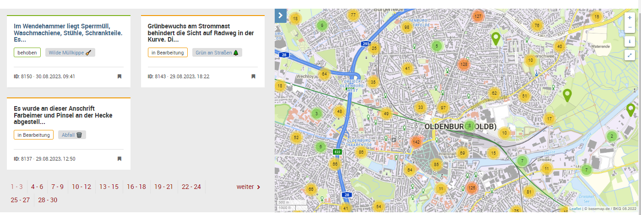Open report about Farbeimer und Pinsel

pyautogui.click(x=63, y=115)
